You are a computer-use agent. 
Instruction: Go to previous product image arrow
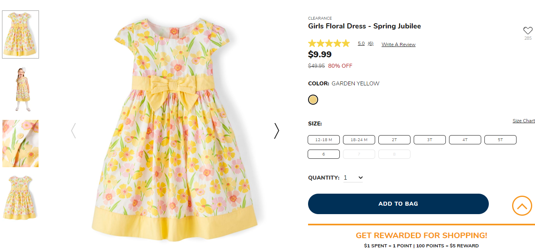point(74,131)
